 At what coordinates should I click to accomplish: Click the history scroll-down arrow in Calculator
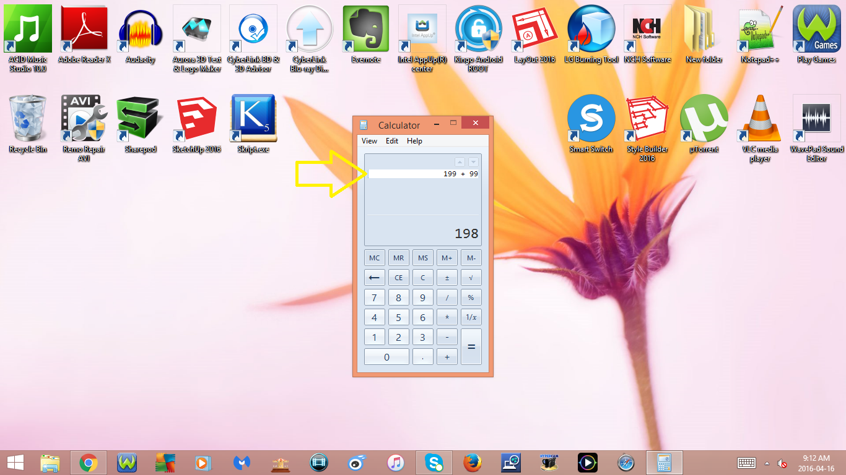click(x=473, y=161)
